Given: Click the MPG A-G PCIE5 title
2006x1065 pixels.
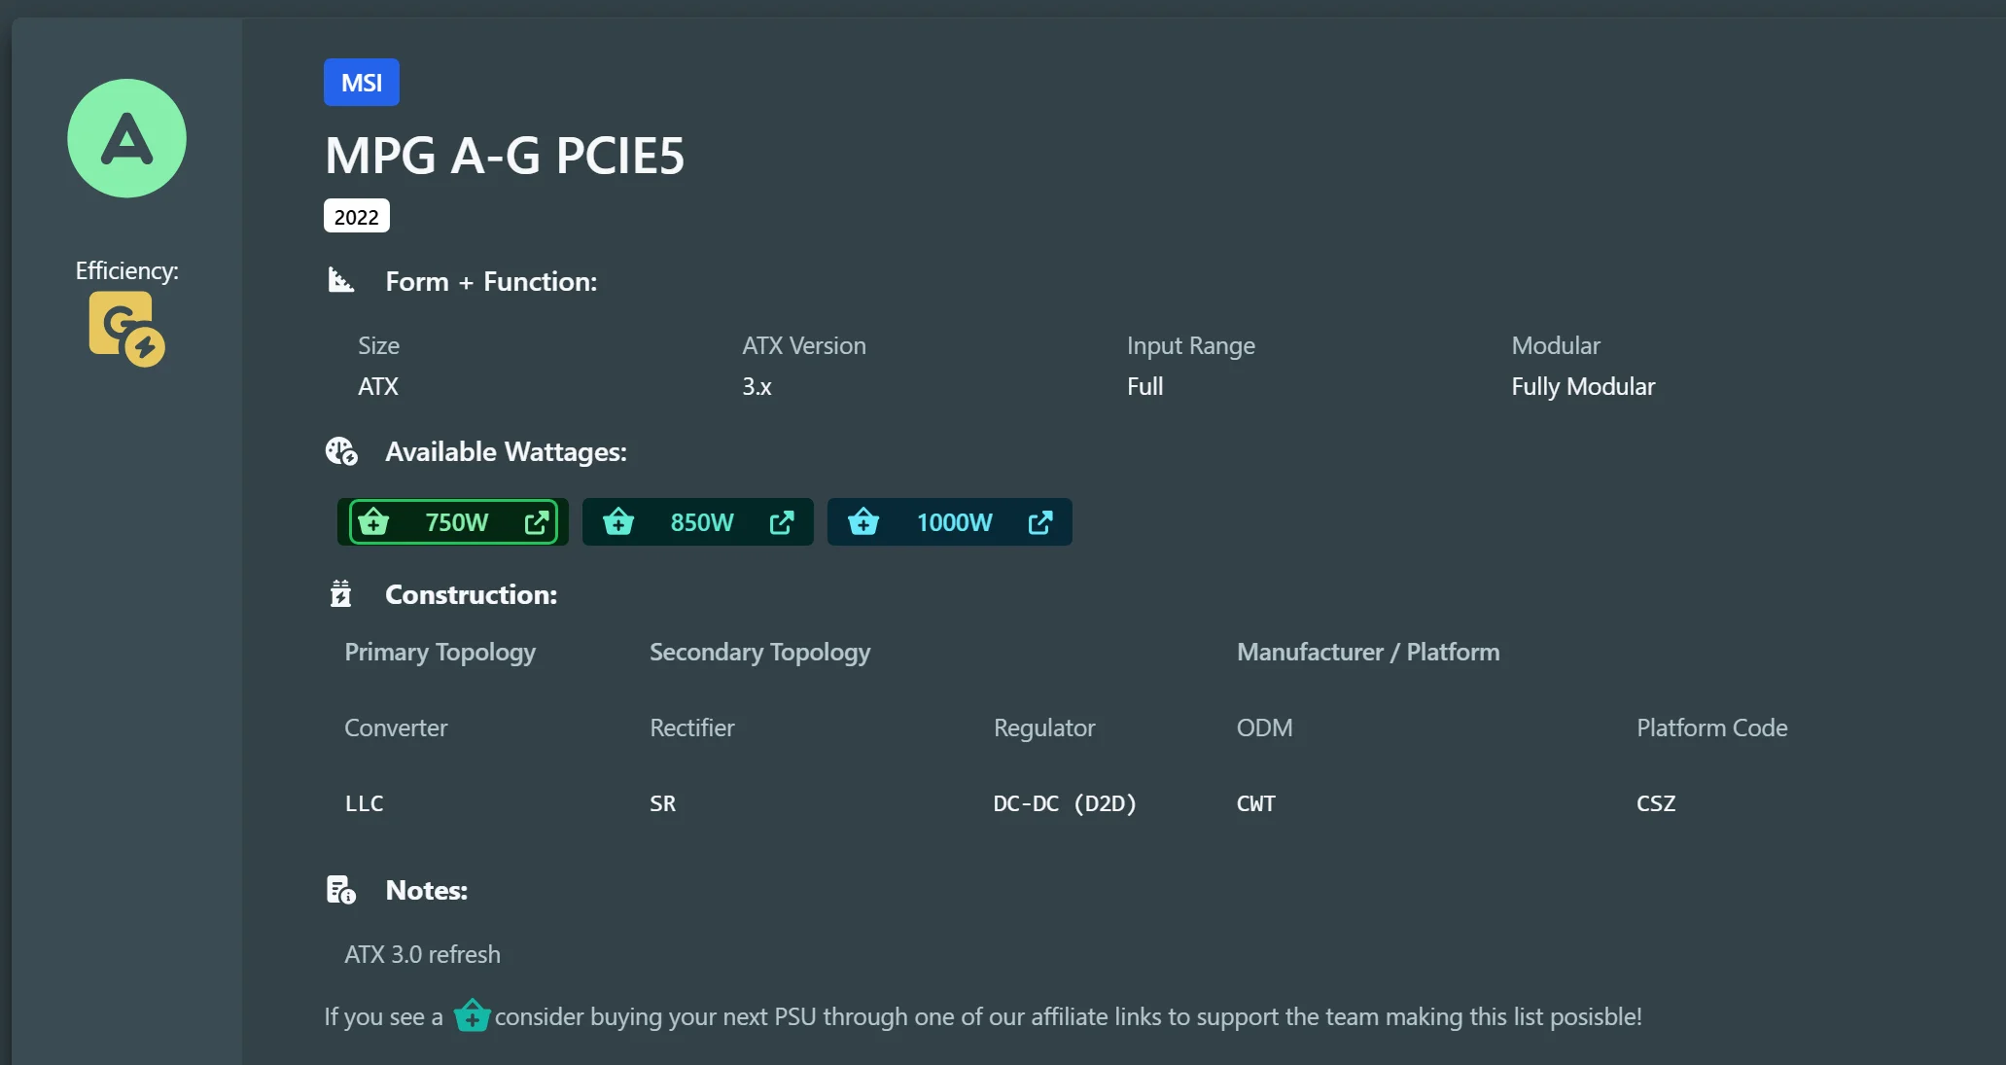Looking at the screenshot, I should 505,156.
